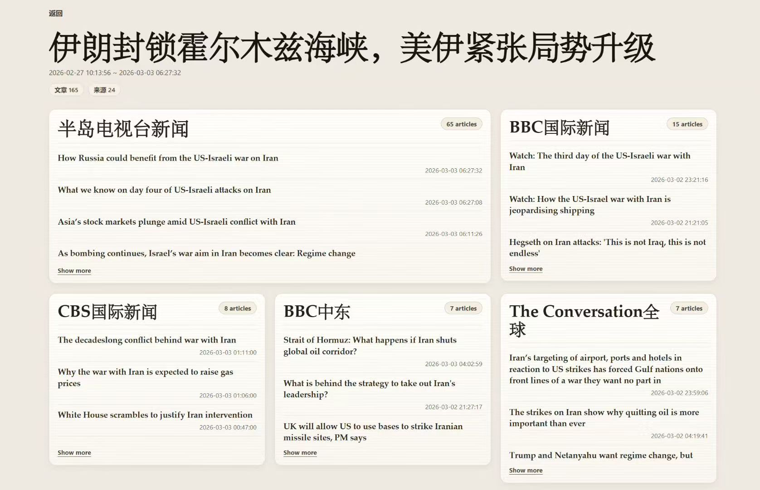Click timestamp 2026-03-02 04:19:41
This screenshot has height=490, width=760.
[x=679, y=436]
